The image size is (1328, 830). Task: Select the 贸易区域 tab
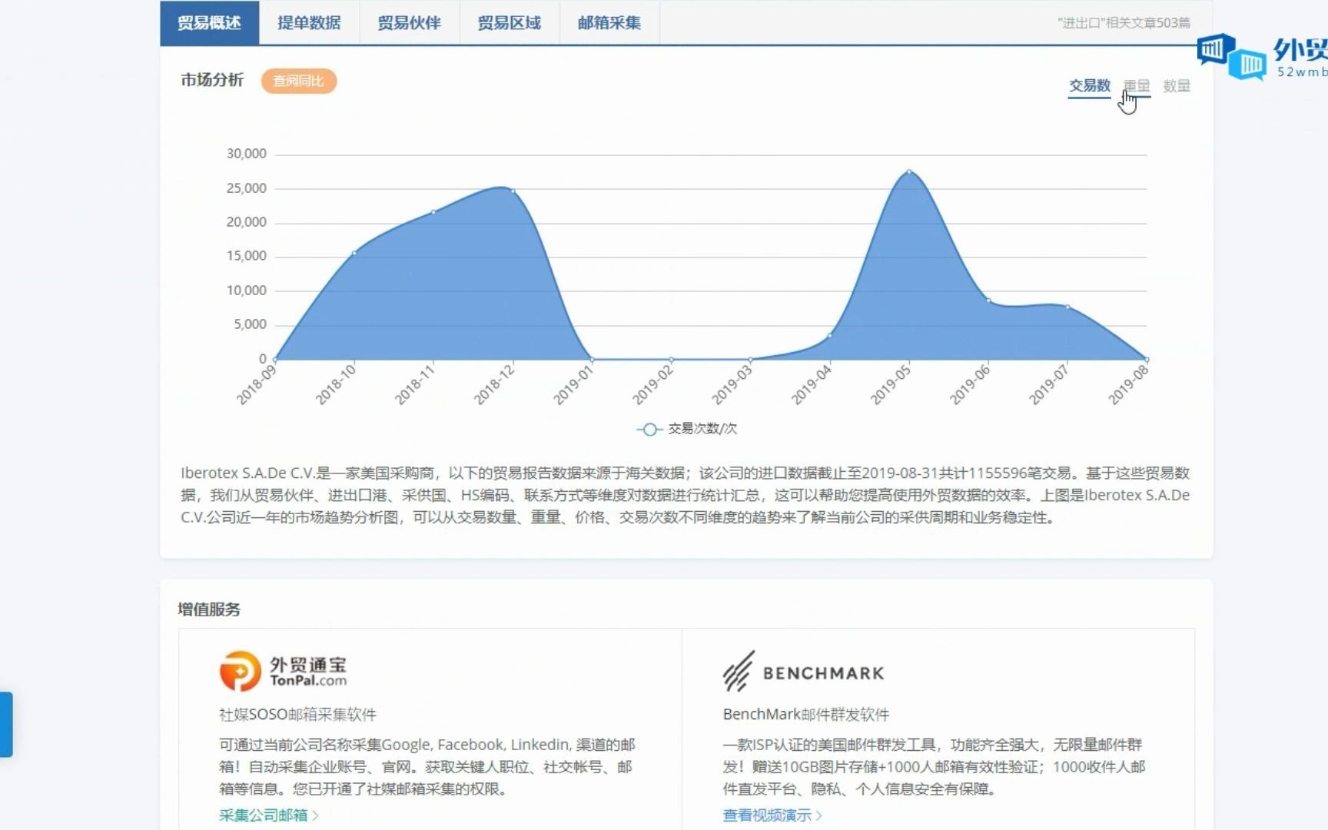[x=509, y=23]
